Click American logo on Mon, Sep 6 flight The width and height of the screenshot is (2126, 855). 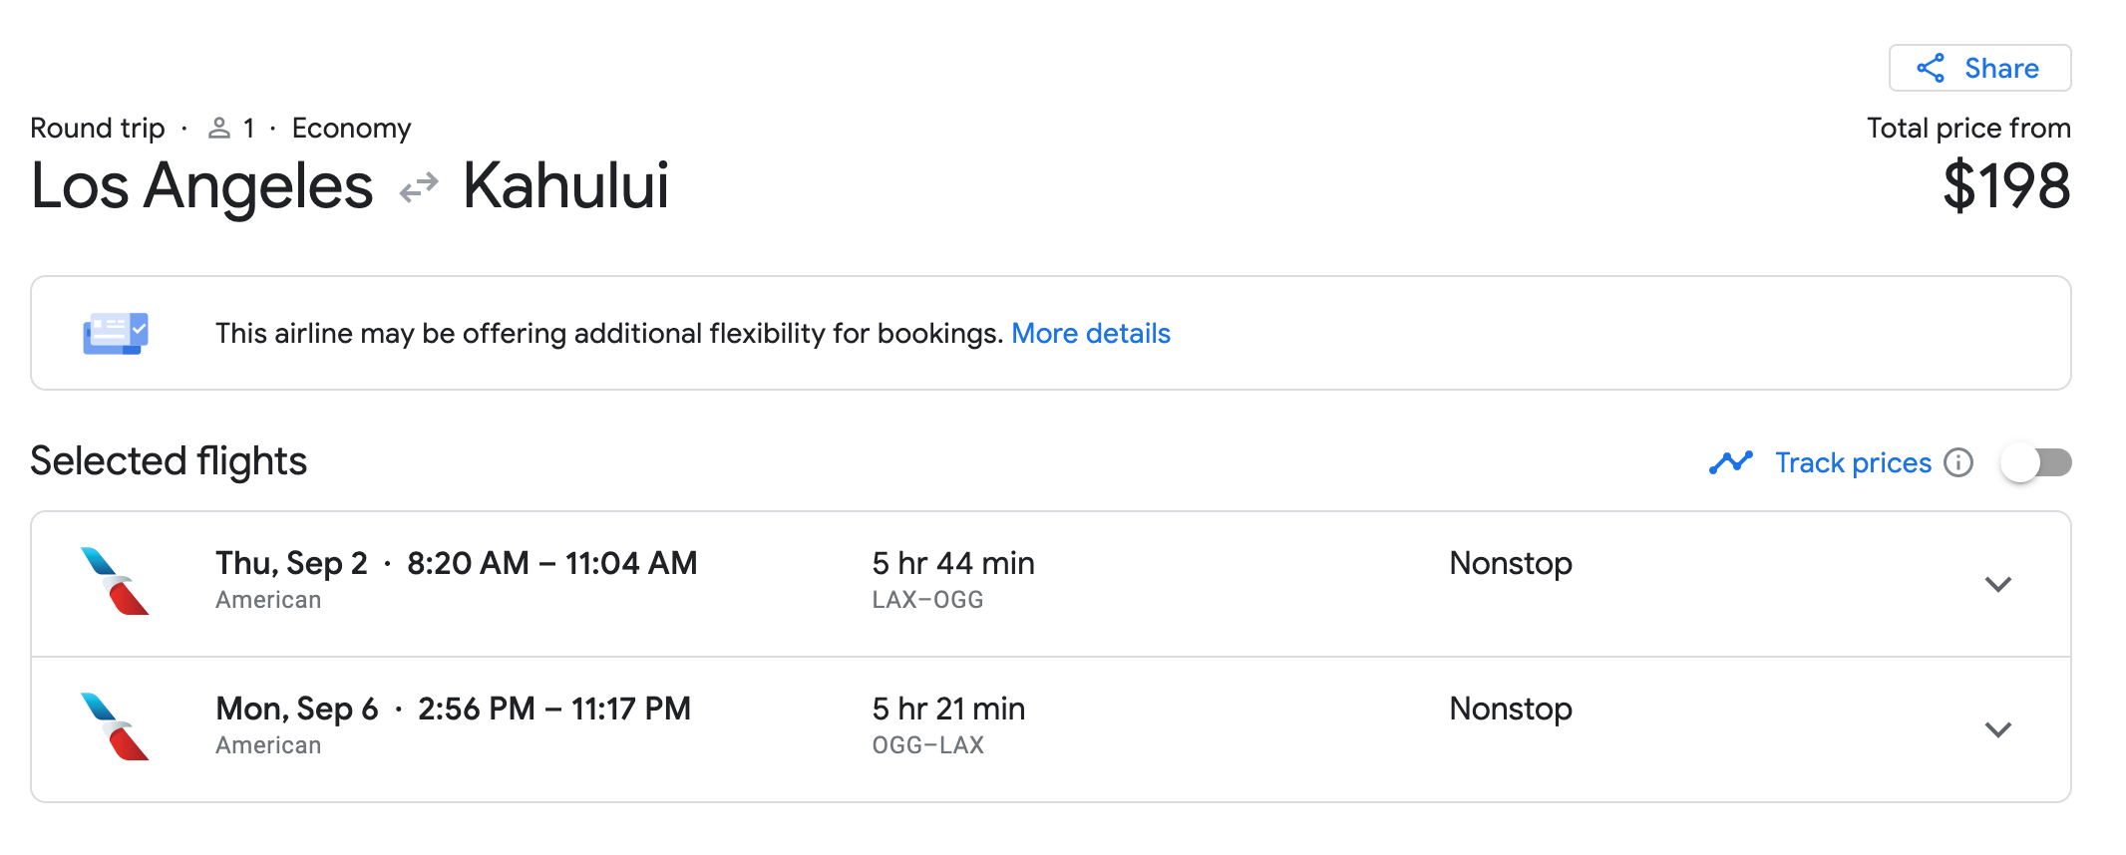(x=115, y=726)
